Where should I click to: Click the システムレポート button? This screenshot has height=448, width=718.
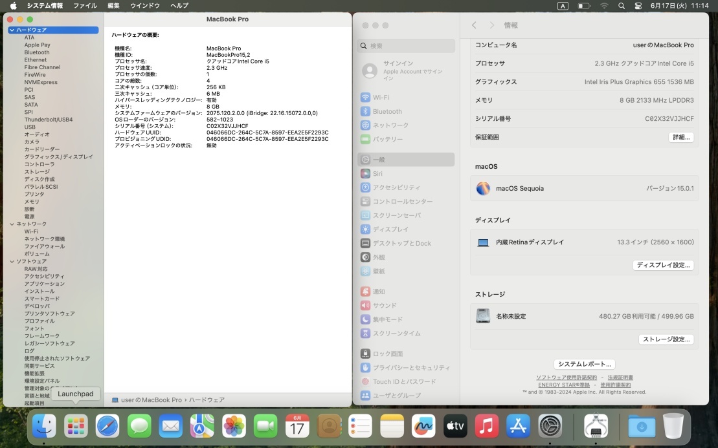point(584,364)
